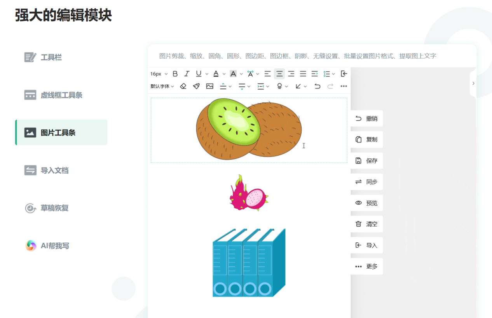Select the format painter brush
Image resolution: width=492 pixels, height=318 pixels.
click(196, 86)
